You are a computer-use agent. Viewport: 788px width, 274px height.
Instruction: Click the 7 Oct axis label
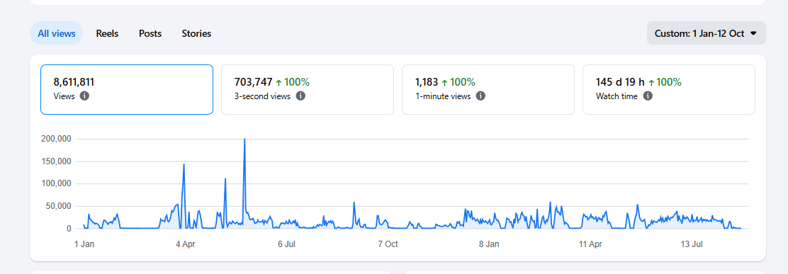[x=388, y=244]
